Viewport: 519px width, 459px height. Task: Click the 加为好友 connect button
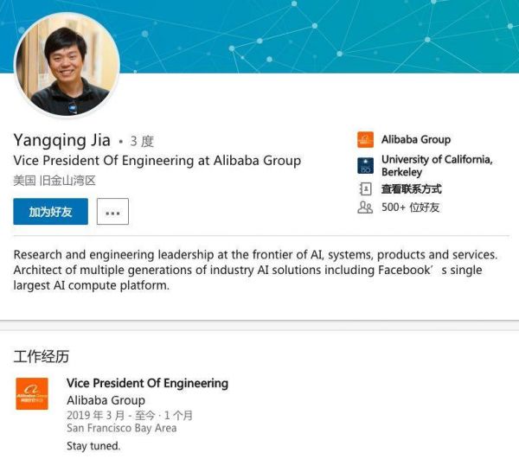[50, 212]
